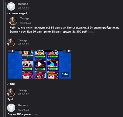Open Кирилл's avatar beside 'Гоу за 200 куплю'
The width and height of the screenshot is (123, 117).
pos(11,108)
